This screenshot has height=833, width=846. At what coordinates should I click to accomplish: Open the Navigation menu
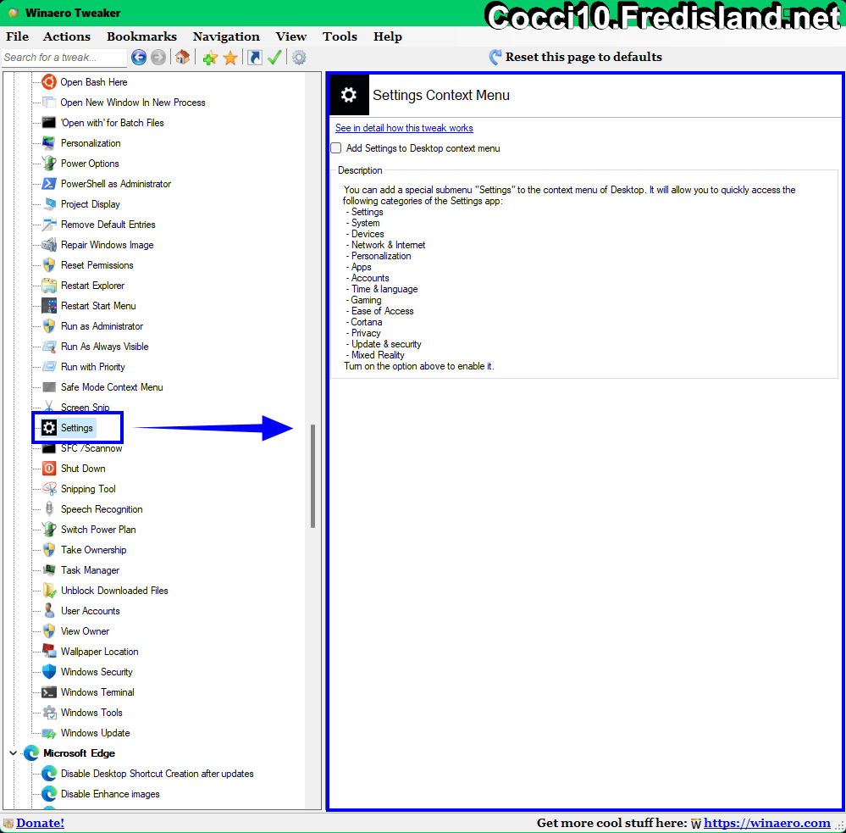pos(226,36)
